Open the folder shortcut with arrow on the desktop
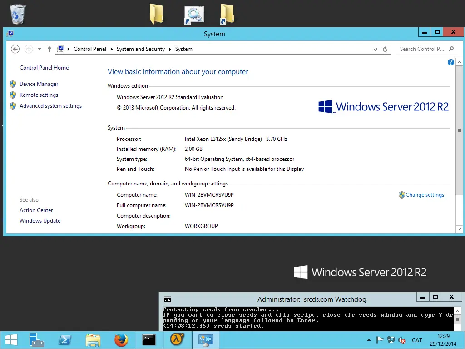465x349 pixels. point(228,14)
